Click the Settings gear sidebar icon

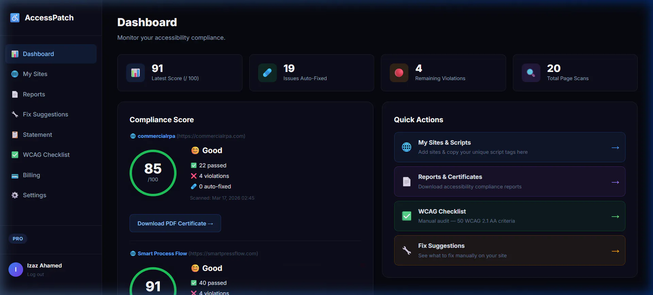pos(15,195)
